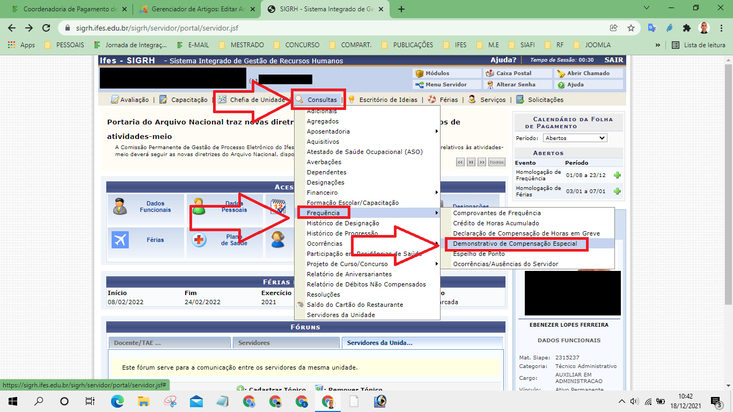Select Espelho de Ponto
733x412 pixels.
(x=479, y=254)
